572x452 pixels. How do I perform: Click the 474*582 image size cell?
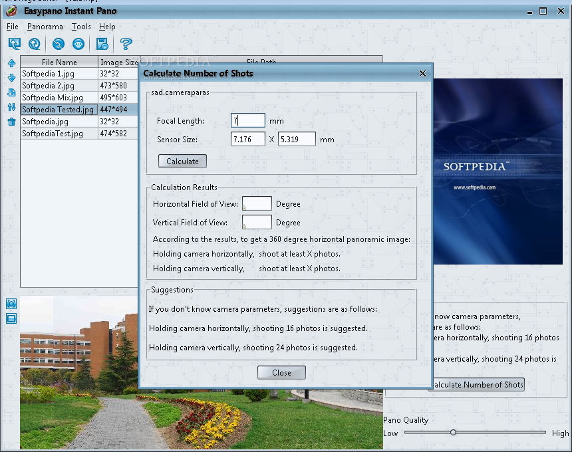118,134
